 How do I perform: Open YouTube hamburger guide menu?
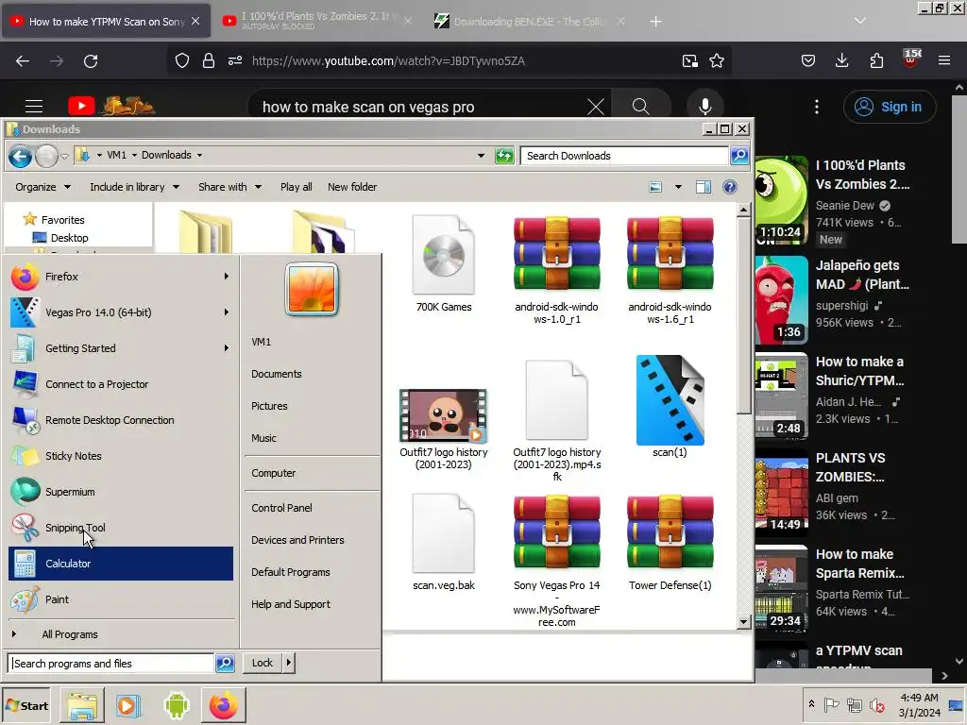tap(34, 107)
